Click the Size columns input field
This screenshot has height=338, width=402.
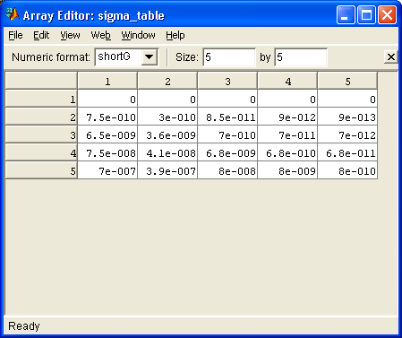301,57
